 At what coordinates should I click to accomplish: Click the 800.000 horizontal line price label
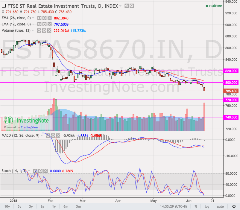point(231,83)
